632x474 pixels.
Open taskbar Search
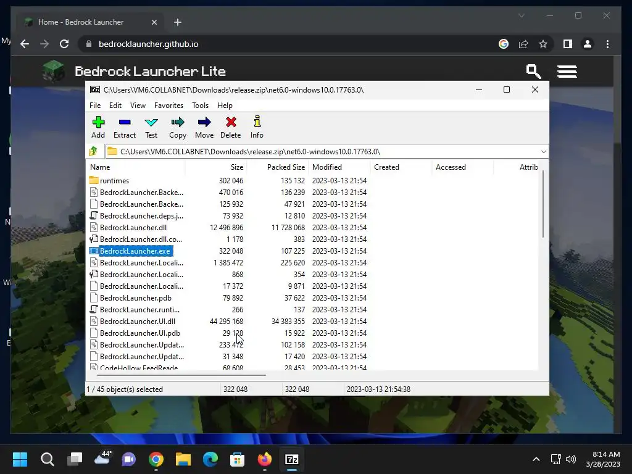[47, 459]
